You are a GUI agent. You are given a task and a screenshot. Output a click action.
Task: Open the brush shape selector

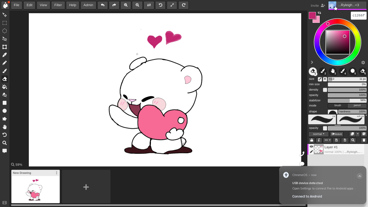pyautogui.click(x=333, y=112)
